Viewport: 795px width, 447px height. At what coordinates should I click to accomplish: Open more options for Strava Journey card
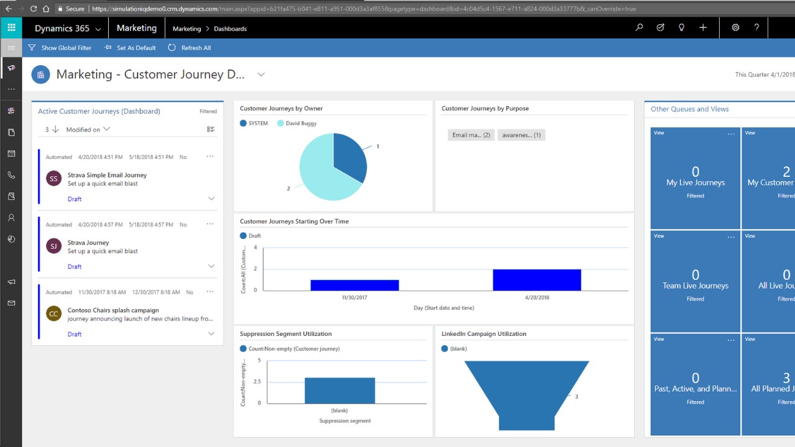[210, 224]
